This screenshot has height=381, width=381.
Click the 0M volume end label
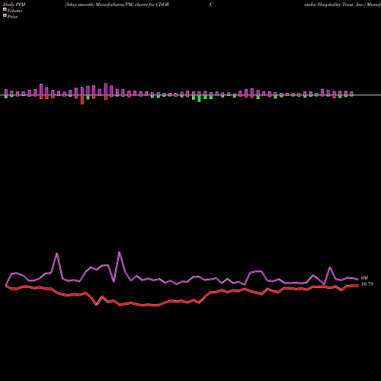click(364, 278)
